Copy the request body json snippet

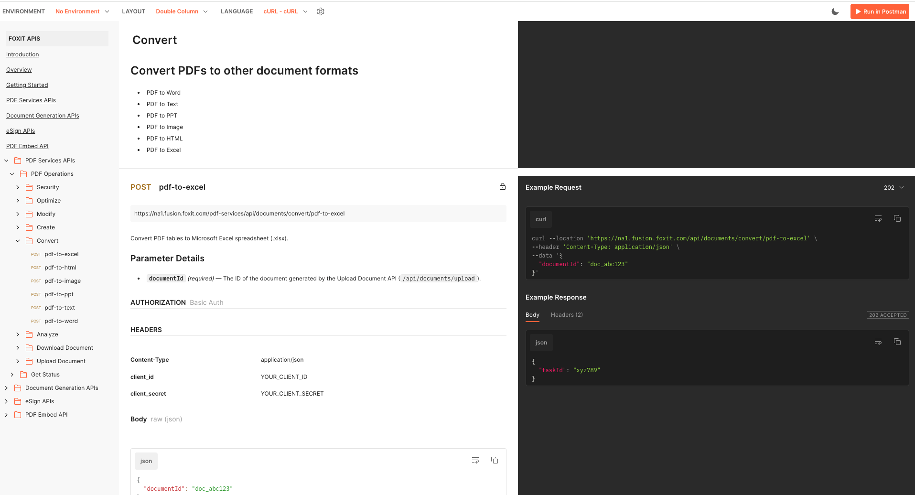point(495,461)
